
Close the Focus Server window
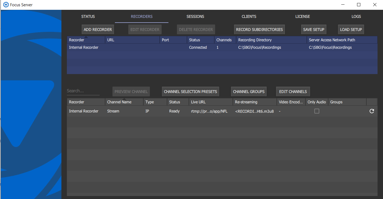tap(375, 5)
